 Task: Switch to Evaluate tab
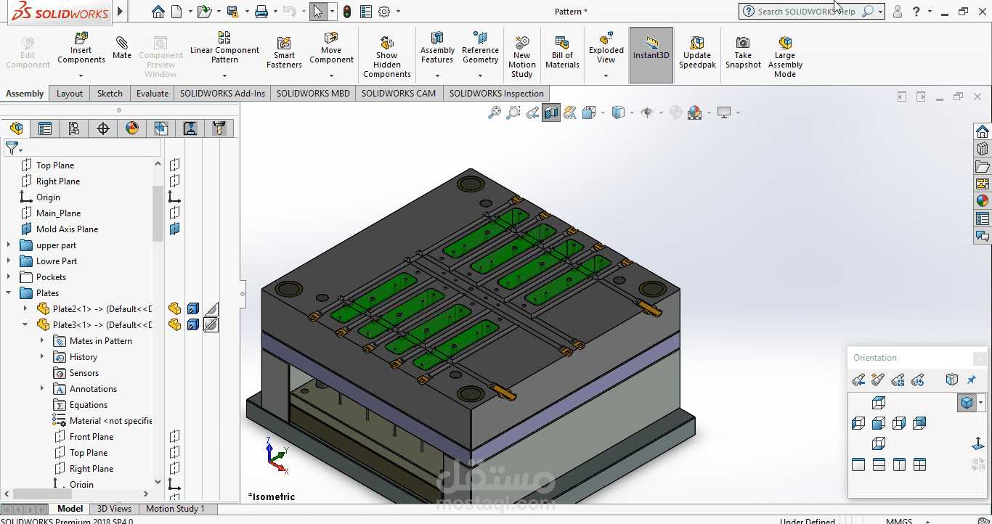(153, 94)
